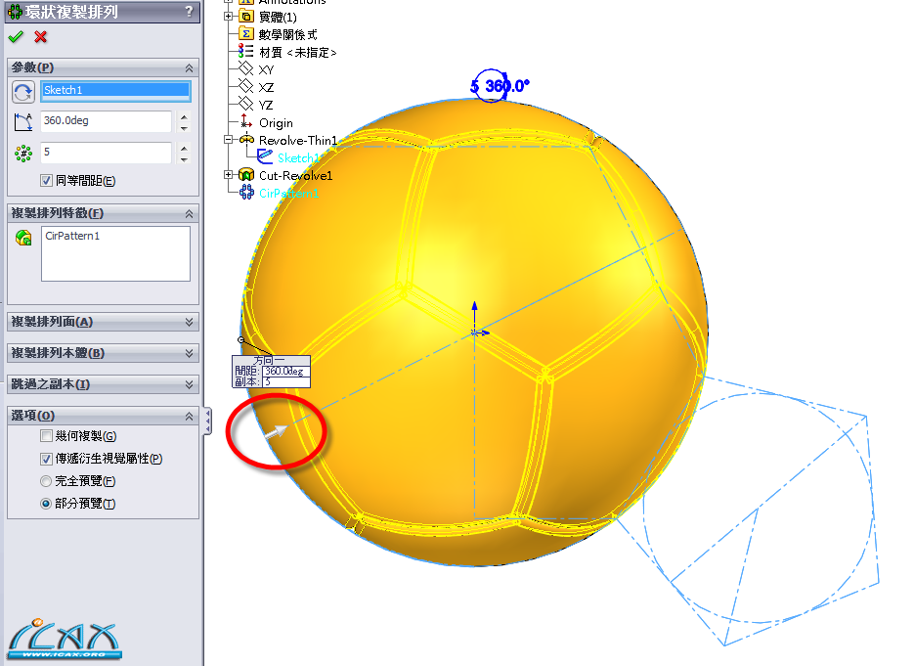914x666 pixels.
Task: Increase instance count with up arrow
Action: click(x=184, y=148)
